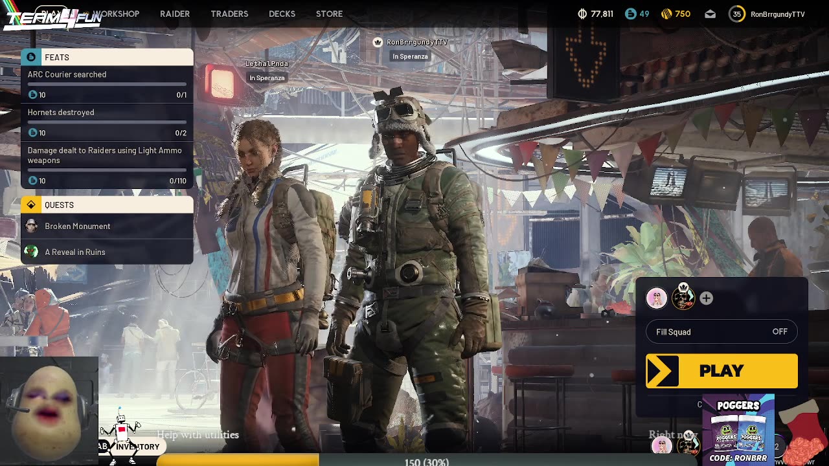Click the A Reveal in Ruins quest avatar
This screenshot has height=466, width=829.
click(x=31, y=252)
